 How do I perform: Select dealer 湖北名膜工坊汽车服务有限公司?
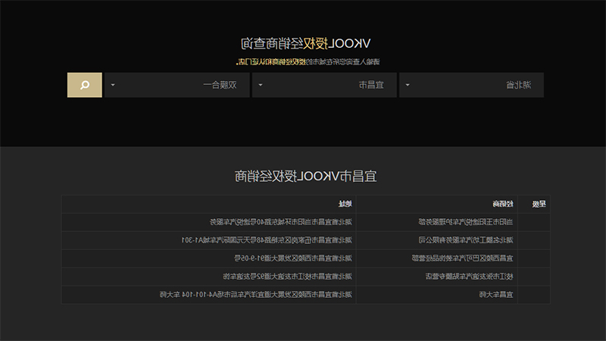(466, 240)
